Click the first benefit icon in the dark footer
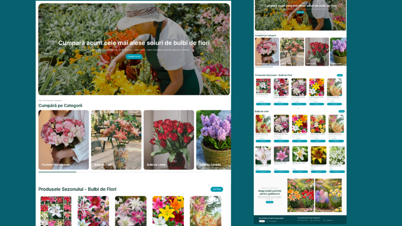The image size is (402, 226). click(299, 220)
